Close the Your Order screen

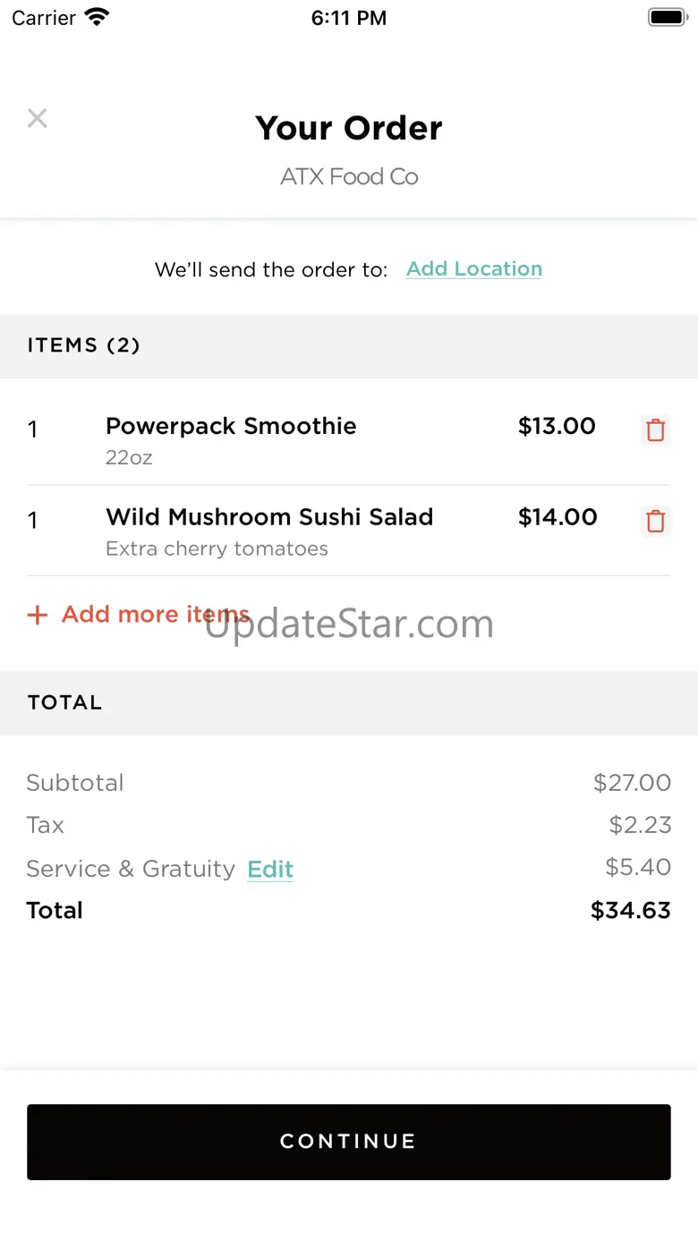tap(37, 118)
